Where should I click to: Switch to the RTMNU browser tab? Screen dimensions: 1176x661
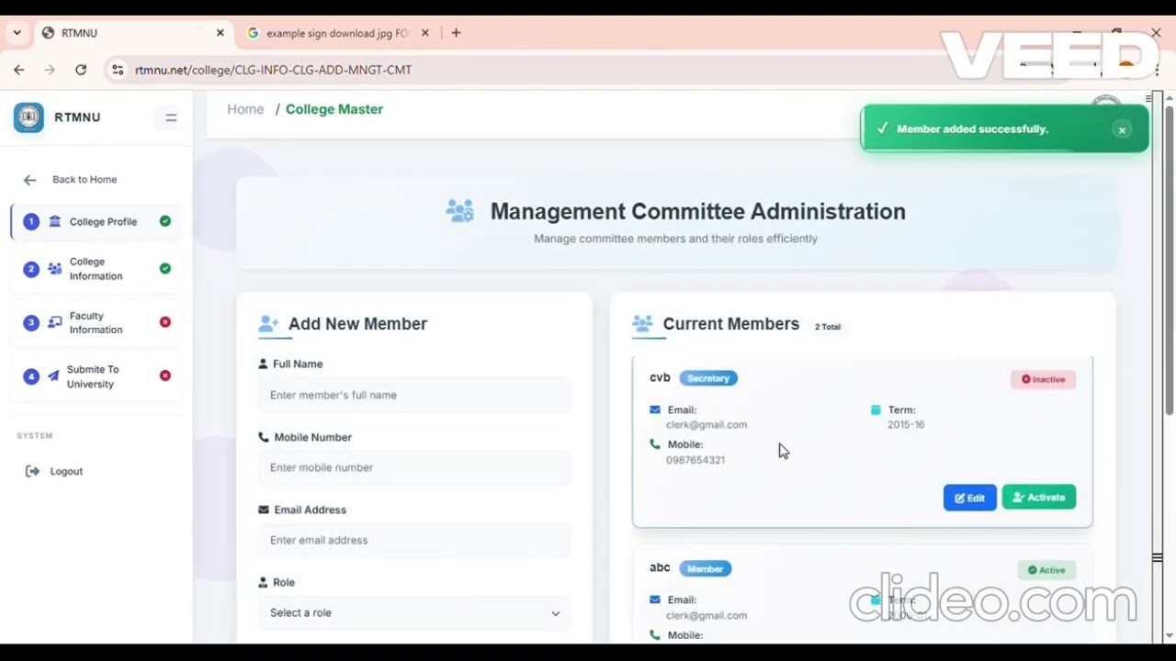pyautogui.click(x=133, y=33)
